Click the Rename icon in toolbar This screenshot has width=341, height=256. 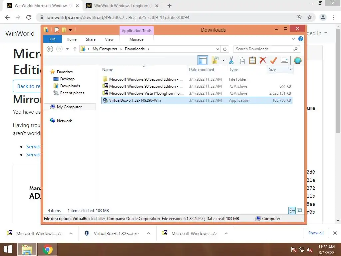[284, 60]
